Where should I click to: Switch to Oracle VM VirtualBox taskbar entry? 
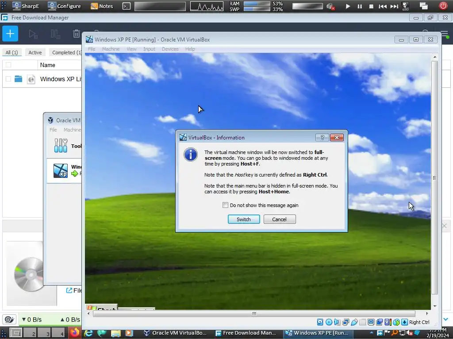pos(176,333)
